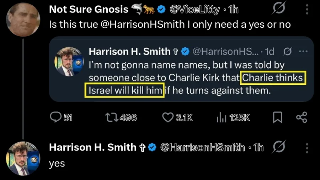Viewport: 320px width, 180px height.
Task: Open Harrison H. Smith reply avatar
Action: coord(23,158)
